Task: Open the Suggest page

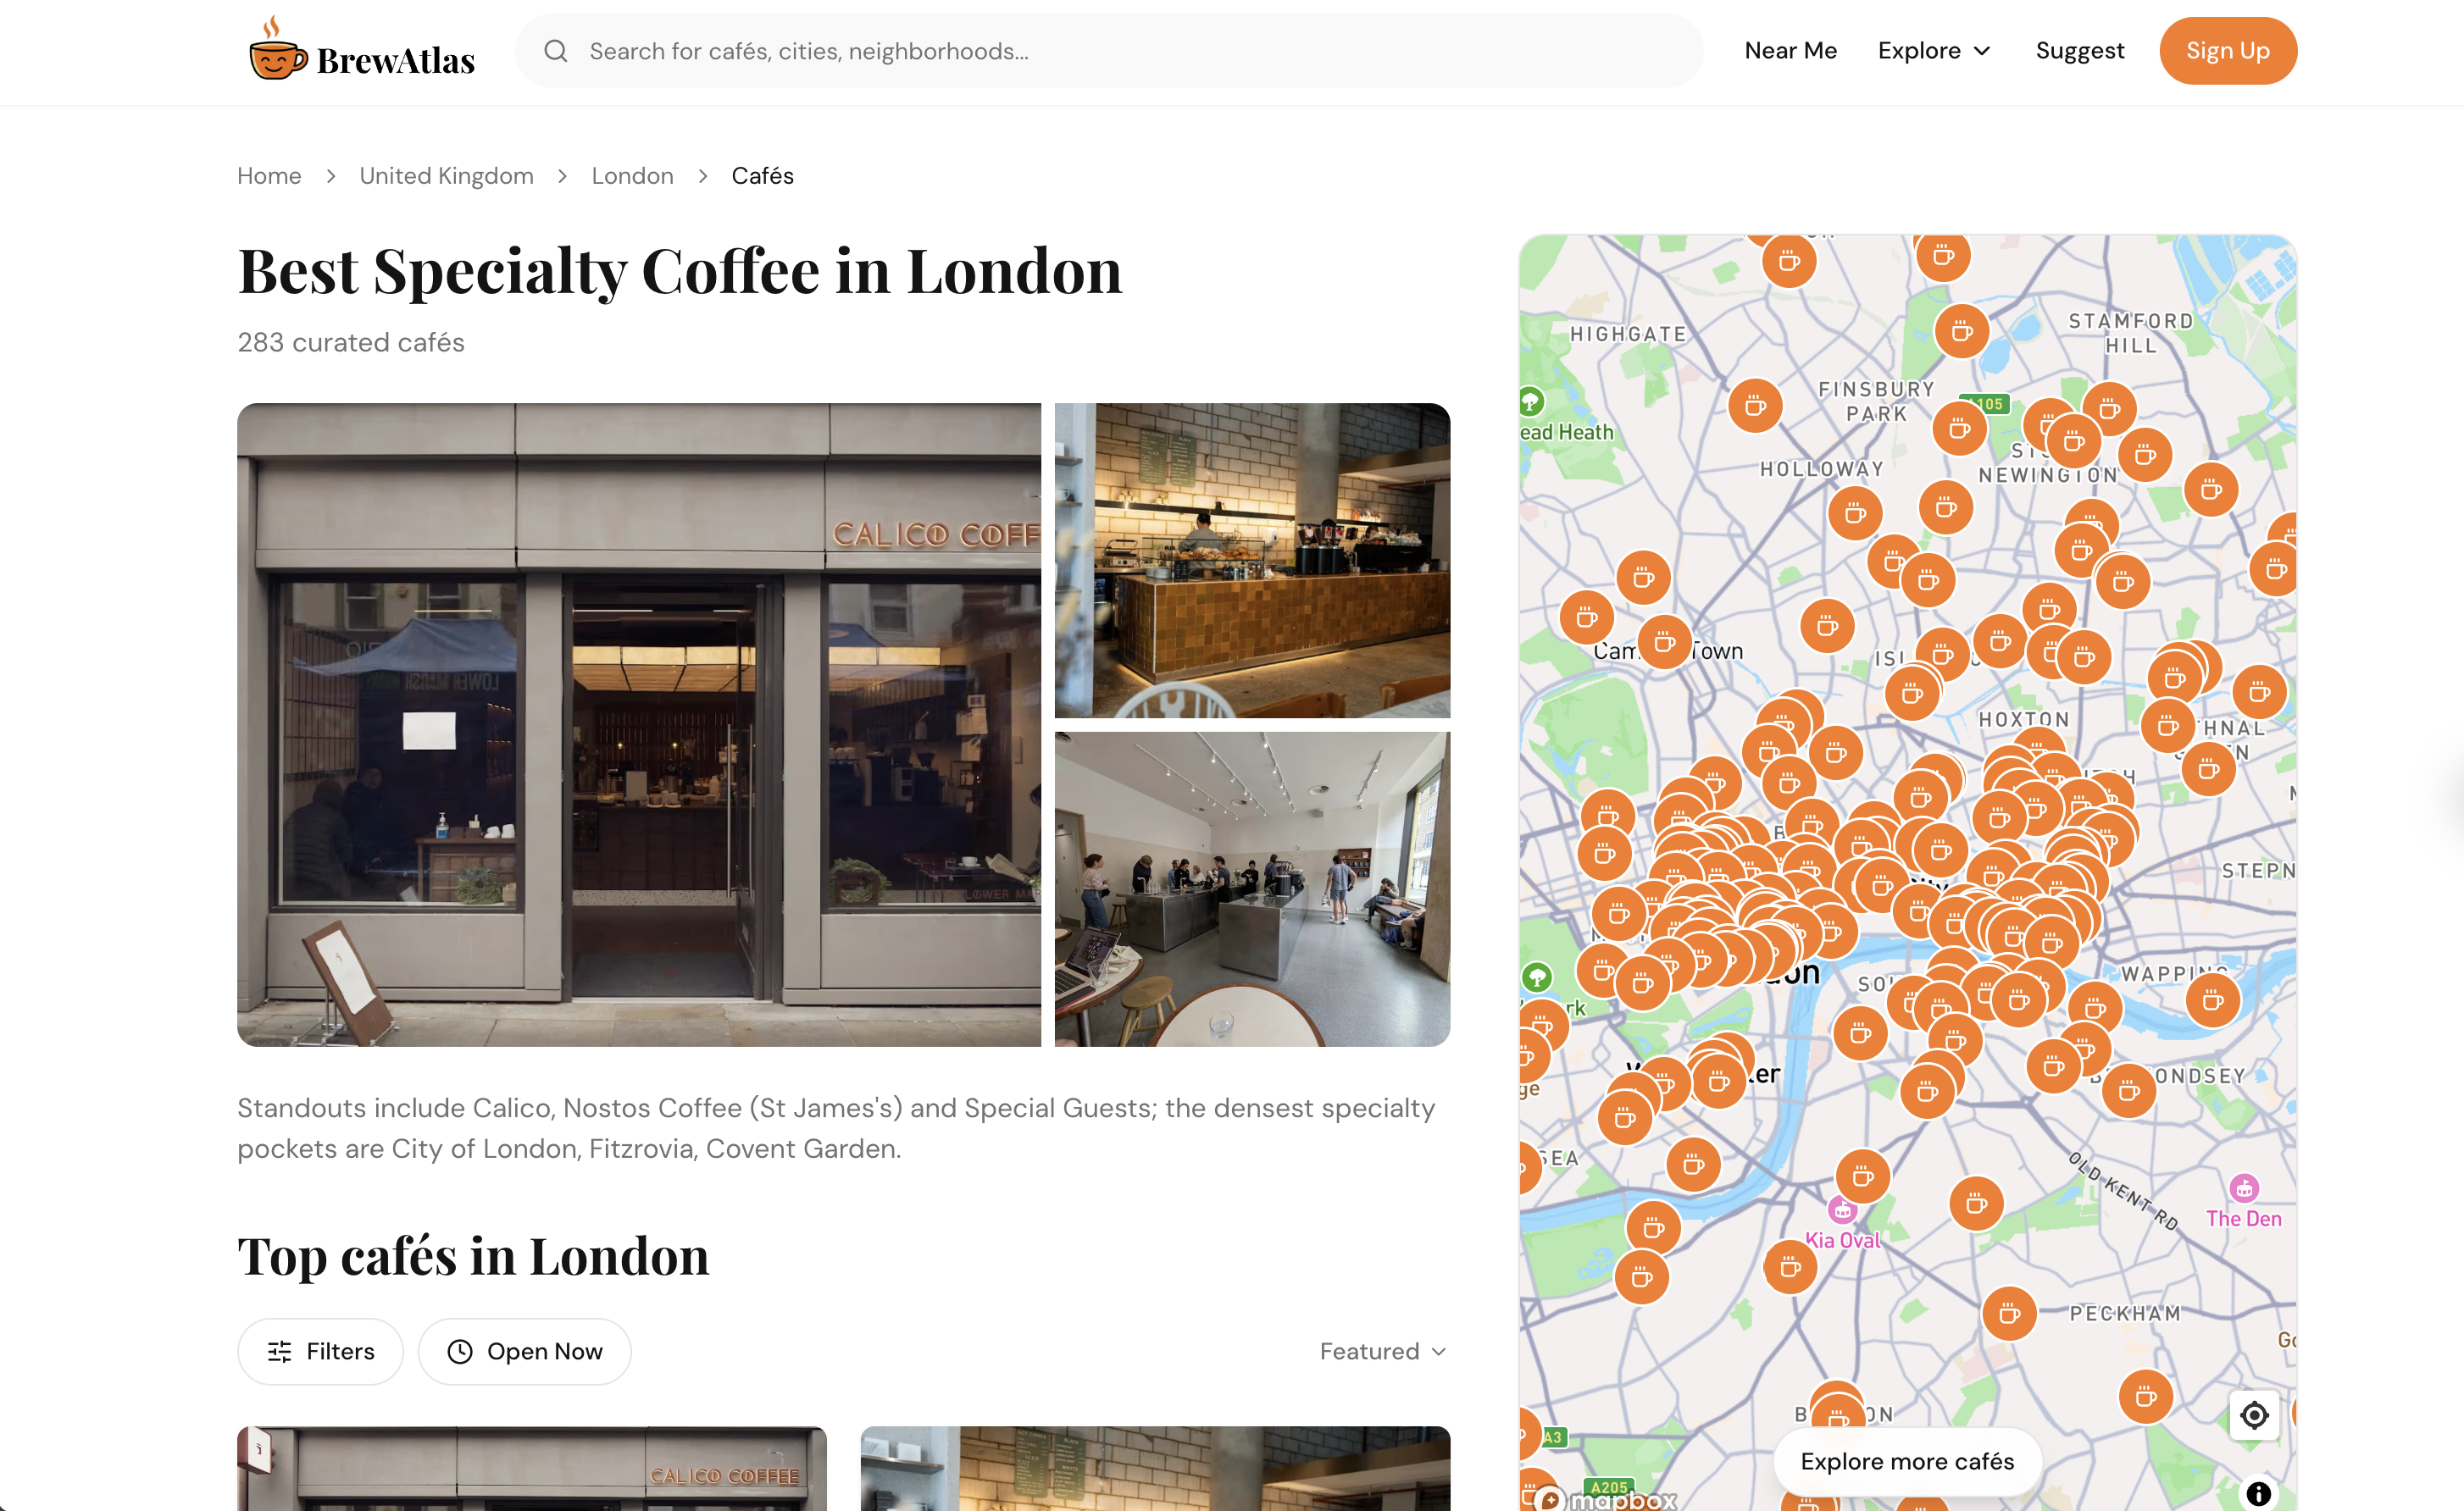Action: 2079,51
